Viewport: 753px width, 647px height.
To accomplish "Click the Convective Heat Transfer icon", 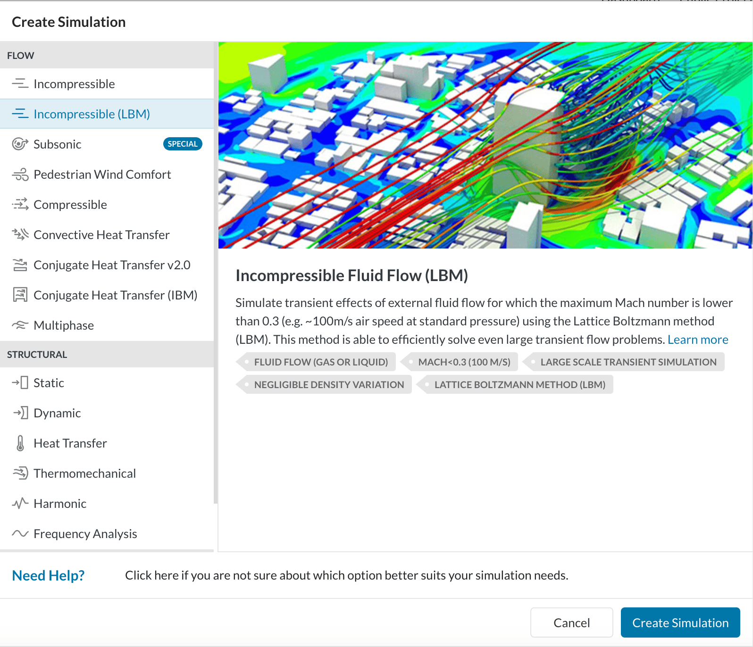I will [20, 235].
